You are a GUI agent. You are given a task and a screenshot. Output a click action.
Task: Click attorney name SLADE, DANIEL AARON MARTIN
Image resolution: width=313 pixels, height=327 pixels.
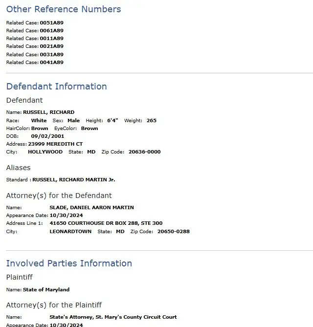pos(91,208)
